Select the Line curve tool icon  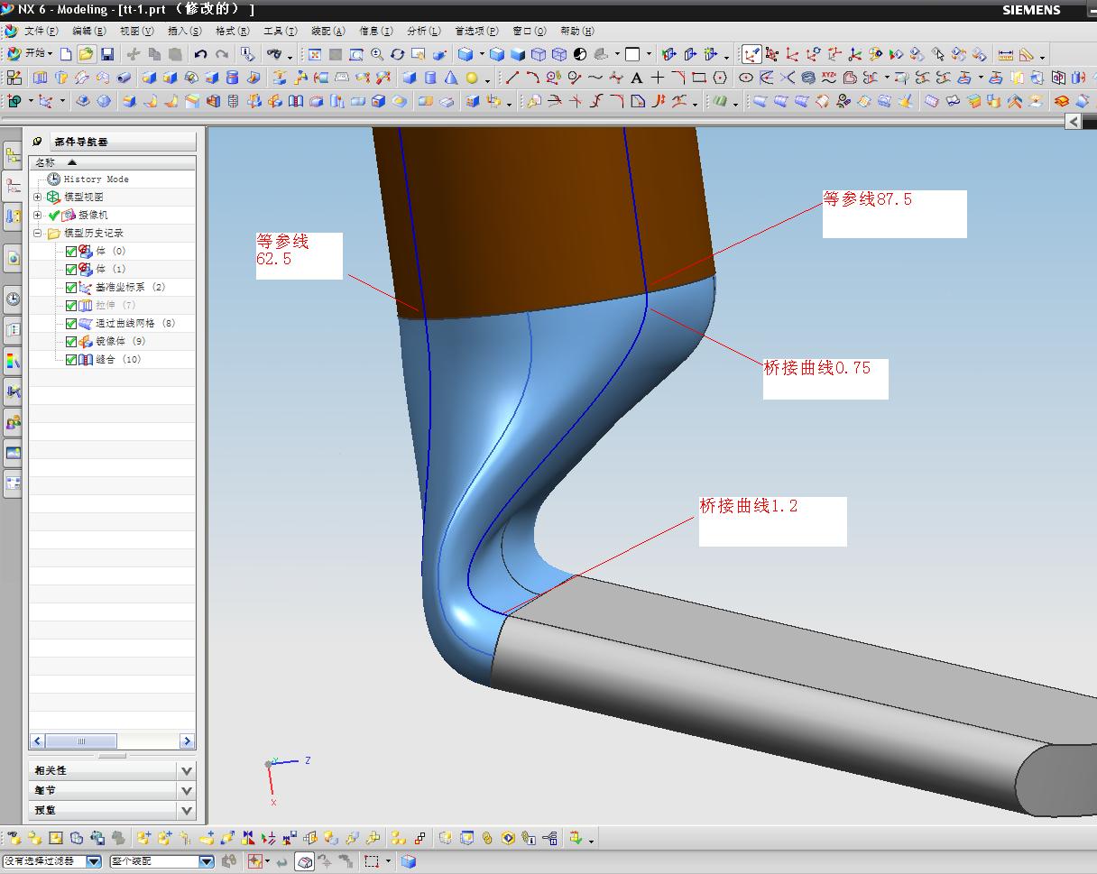pyautogui.click(x=512, y=78)
